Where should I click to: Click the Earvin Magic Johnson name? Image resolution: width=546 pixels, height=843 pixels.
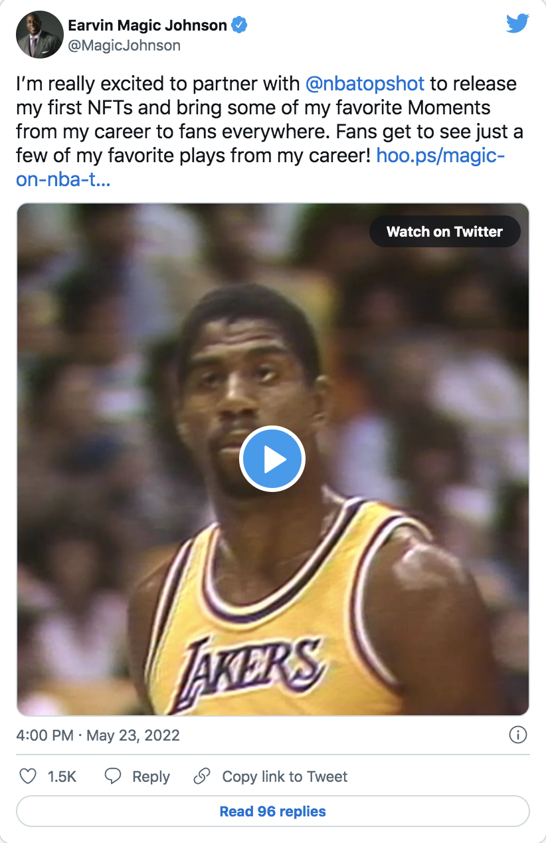tap(147, 25)
